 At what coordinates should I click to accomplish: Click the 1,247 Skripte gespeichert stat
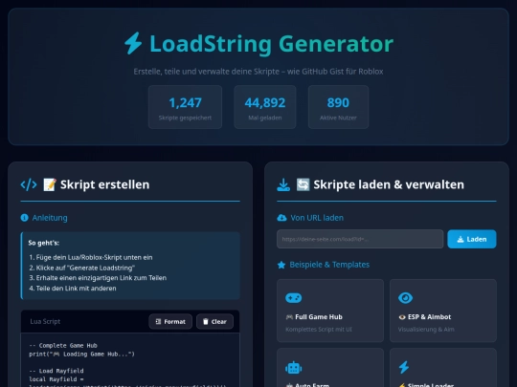[x=185, y=107]
